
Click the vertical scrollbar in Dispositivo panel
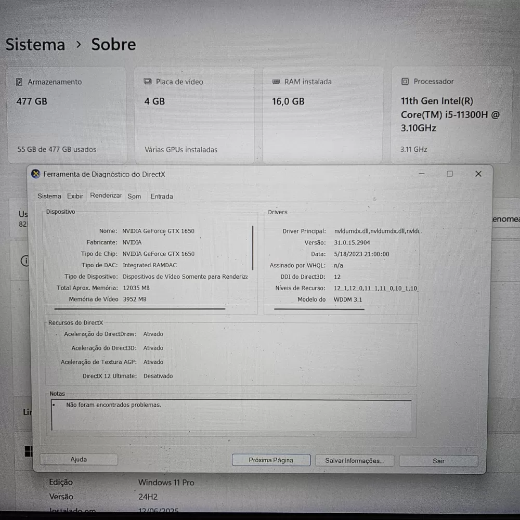coord(252,248)
